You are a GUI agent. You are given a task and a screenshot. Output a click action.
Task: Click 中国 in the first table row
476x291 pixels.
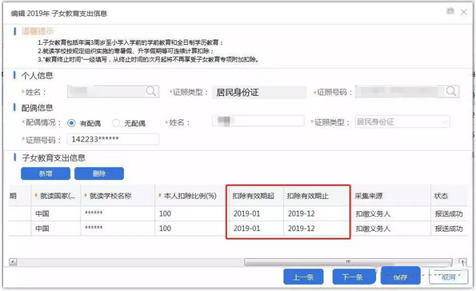[x=42, y=213]
